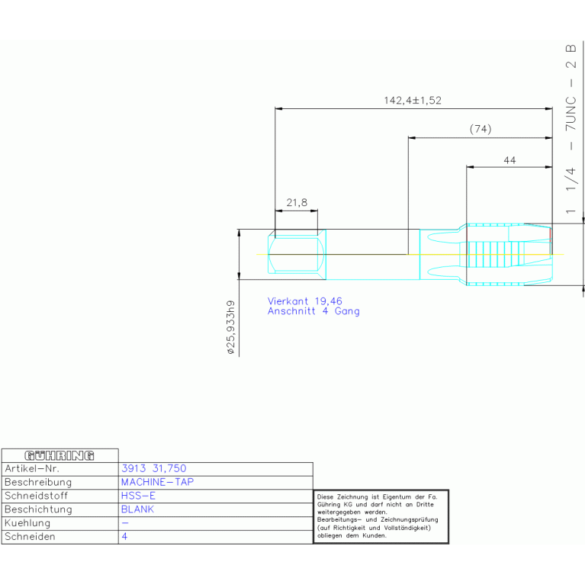The image size is (585, 585).
Task: Select the Beschichtung row label
Action: coord(38,509)
